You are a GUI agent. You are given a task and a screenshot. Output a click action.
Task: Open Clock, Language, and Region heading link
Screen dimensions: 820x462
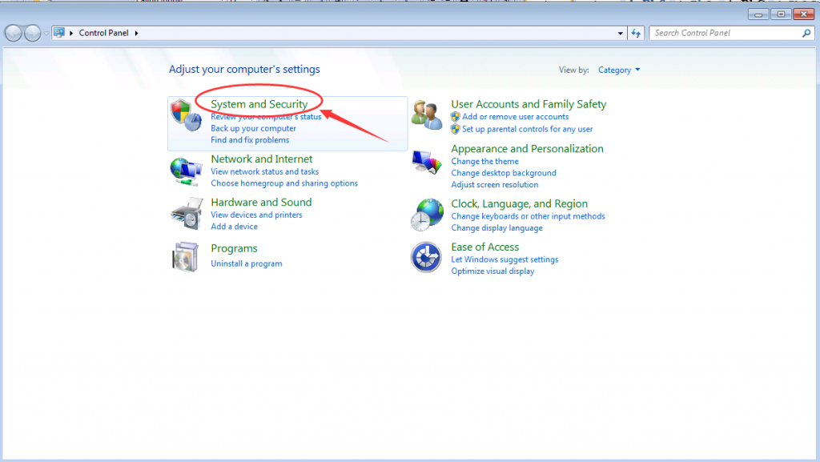[x=519, y=204]
